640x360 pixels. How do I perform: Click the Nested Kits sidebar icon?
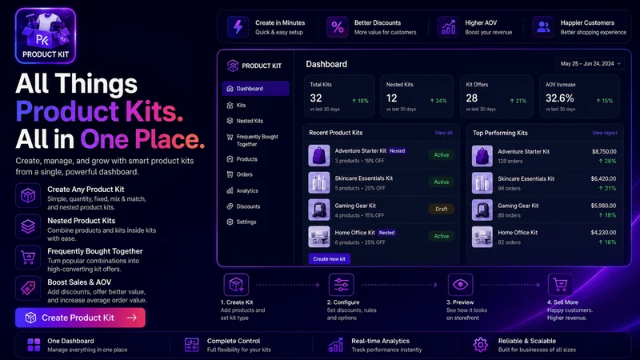click(230, 121)
